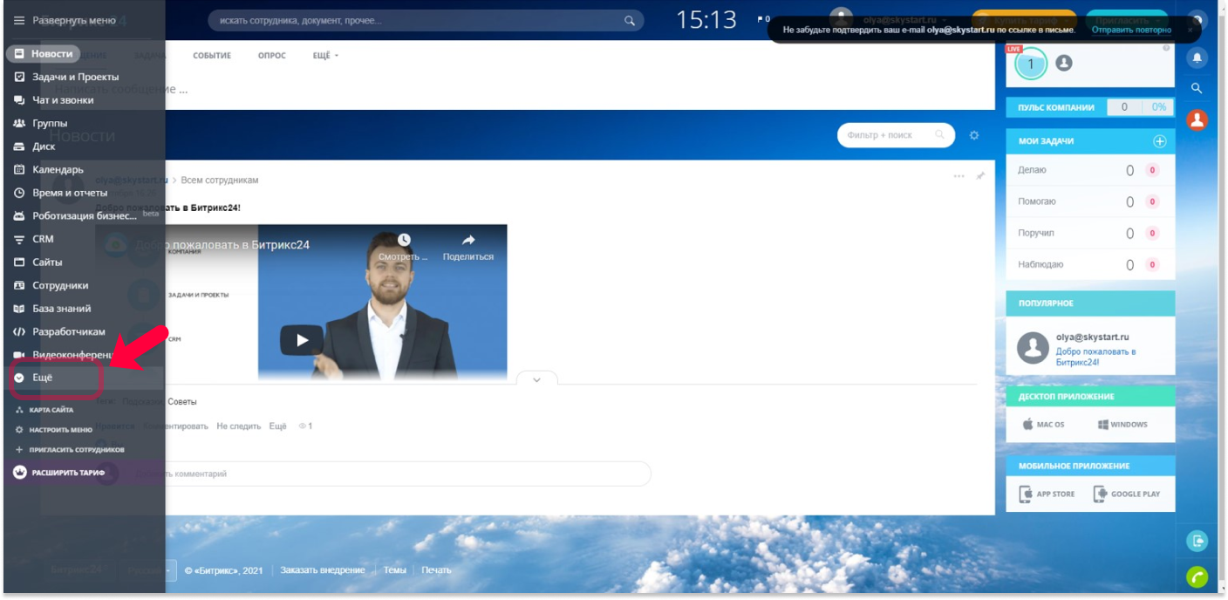
Task: Download the Windows desktop app
Action: click(x=1123, y=425)
